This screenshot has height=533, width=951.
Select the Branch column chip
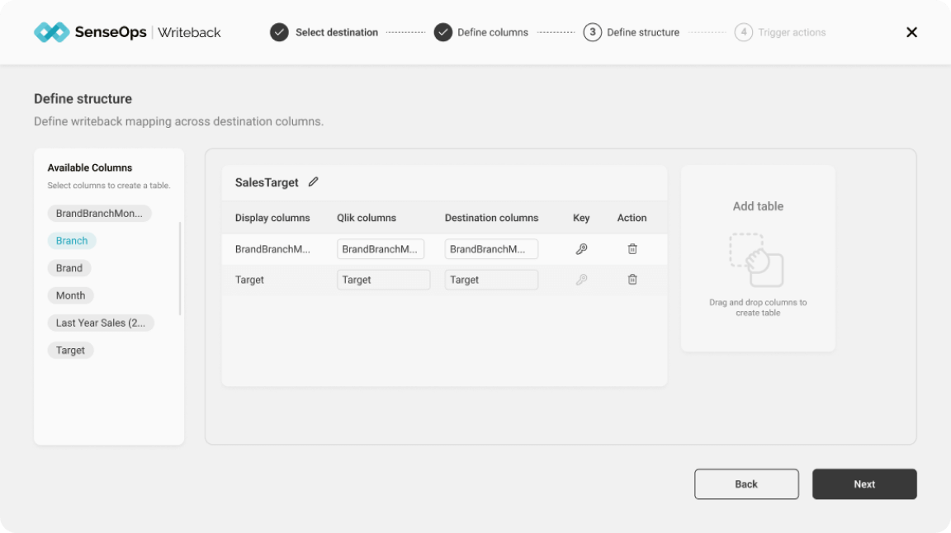[x=72, y=241]
